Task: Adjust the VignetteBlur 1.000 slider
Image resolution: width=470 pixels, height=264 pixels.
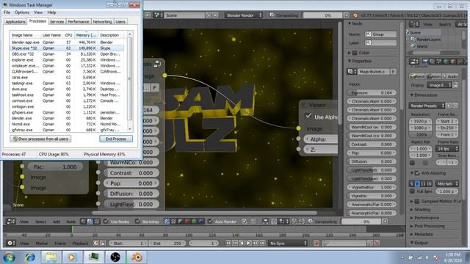Action: (372, 187)
